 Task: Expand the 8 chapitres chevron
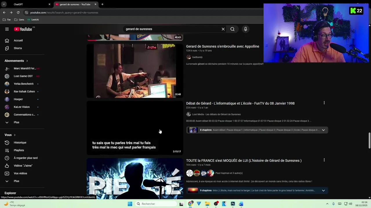323,130
